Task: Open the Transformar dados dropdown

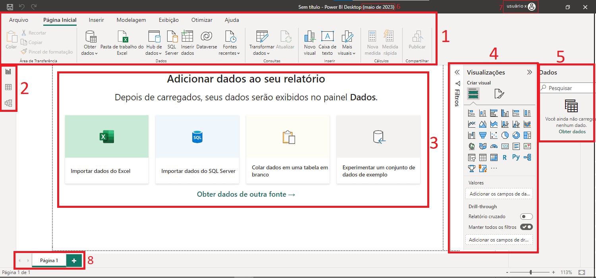Action: tap(262, 43)
